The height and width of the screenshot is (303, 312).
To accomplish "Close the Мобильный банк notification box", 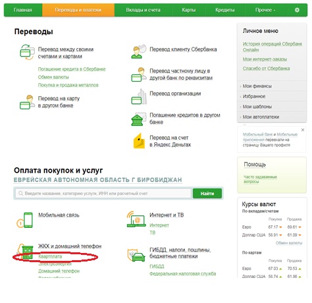I will pyautogui.click(x=303, y=130).
